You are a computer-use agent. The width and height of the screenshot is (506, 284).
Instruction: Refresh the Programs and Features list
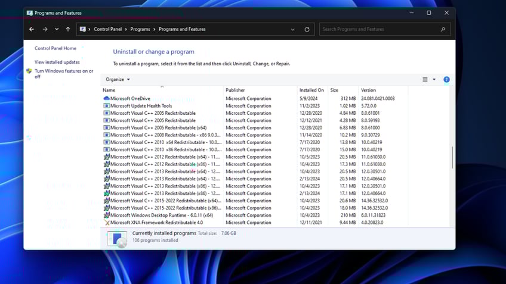click(x=307, y=29)
